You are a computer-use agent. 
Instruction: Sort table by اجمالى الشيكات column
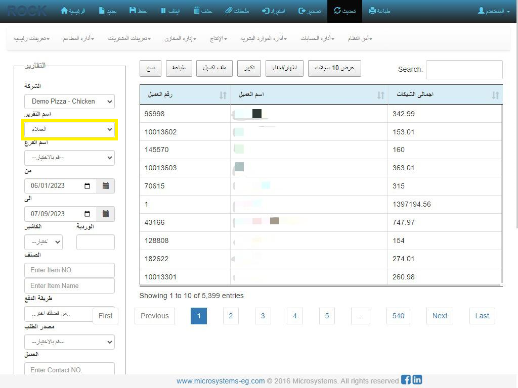[495, 95]
